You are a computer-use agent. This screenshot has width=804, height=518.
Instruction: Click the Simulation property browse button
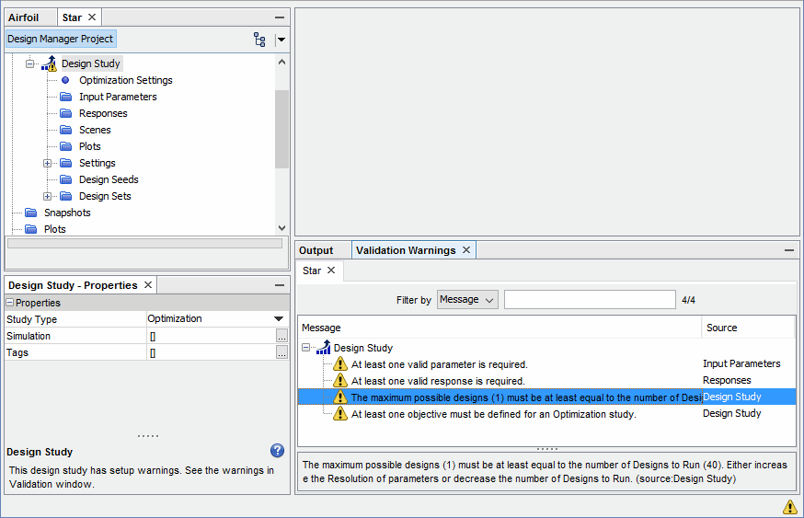(281, 336)
